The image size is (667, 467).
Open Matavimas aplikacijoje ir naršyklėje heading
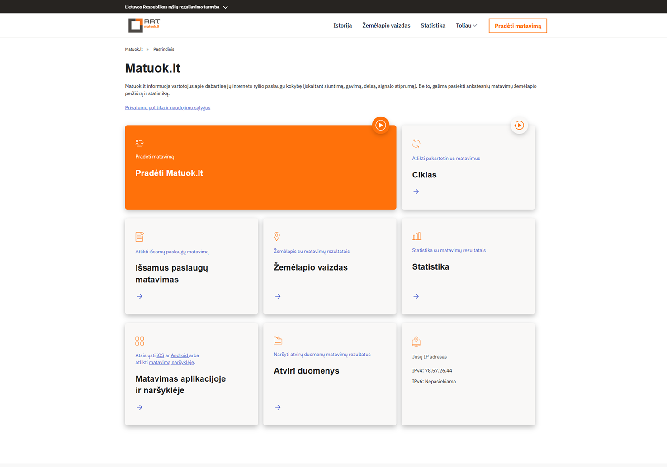point(180,384)
